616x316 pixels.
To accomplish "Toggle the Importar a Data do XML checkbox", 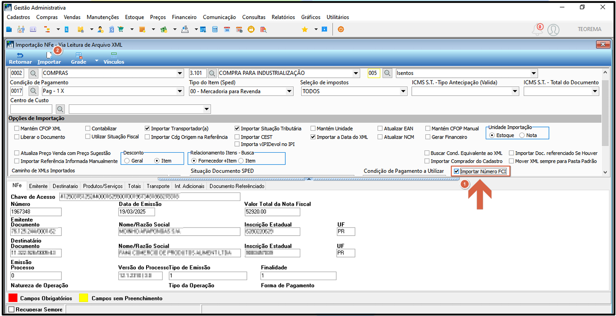I will (313, 137).
